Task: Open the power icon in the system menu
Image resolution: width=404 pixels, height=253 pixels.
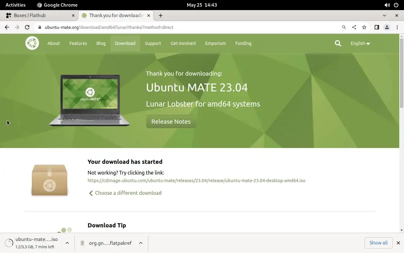Action: click(396, 5)
